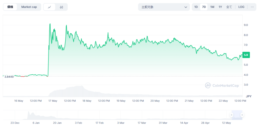This screenshot has height=130, width=260.
Task: Set time range to 7D
Action: click(x=204, y=7)
